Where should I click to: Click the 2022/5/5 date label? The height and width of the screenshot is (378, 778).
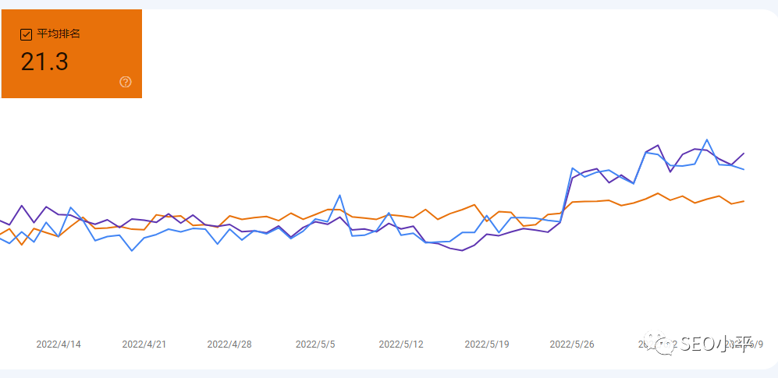click(x=315, y=344)
